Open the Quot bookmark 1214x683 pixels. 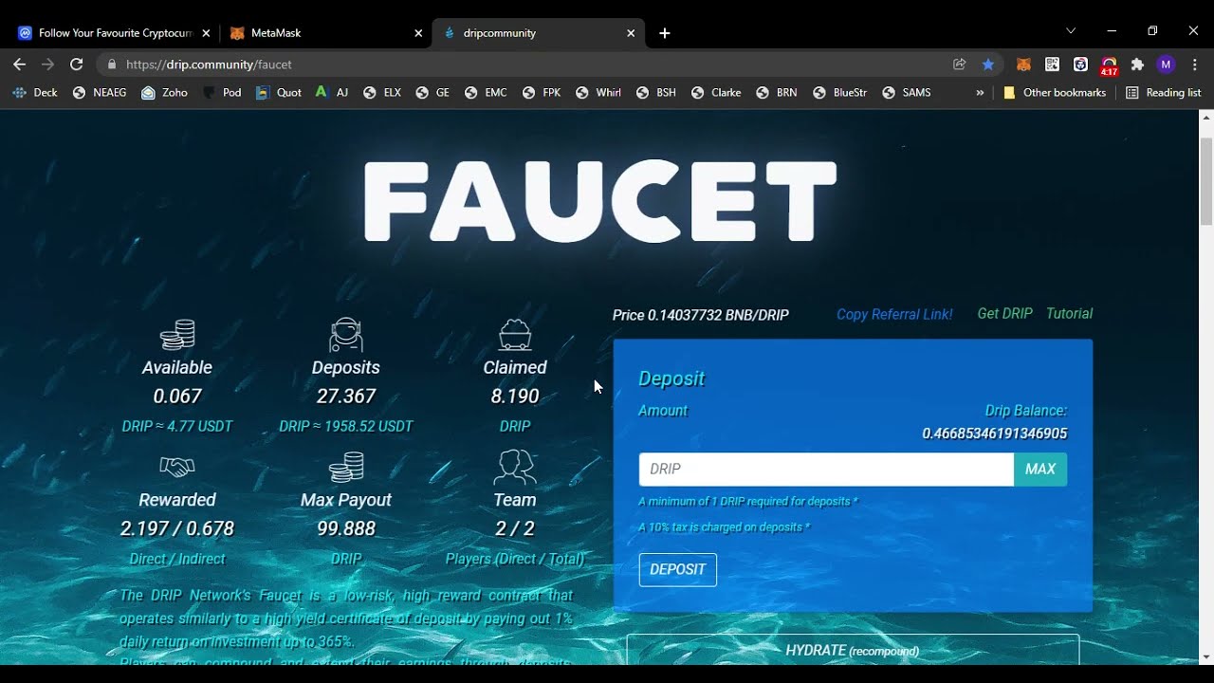pyautogui.click(x=279, y=93)
